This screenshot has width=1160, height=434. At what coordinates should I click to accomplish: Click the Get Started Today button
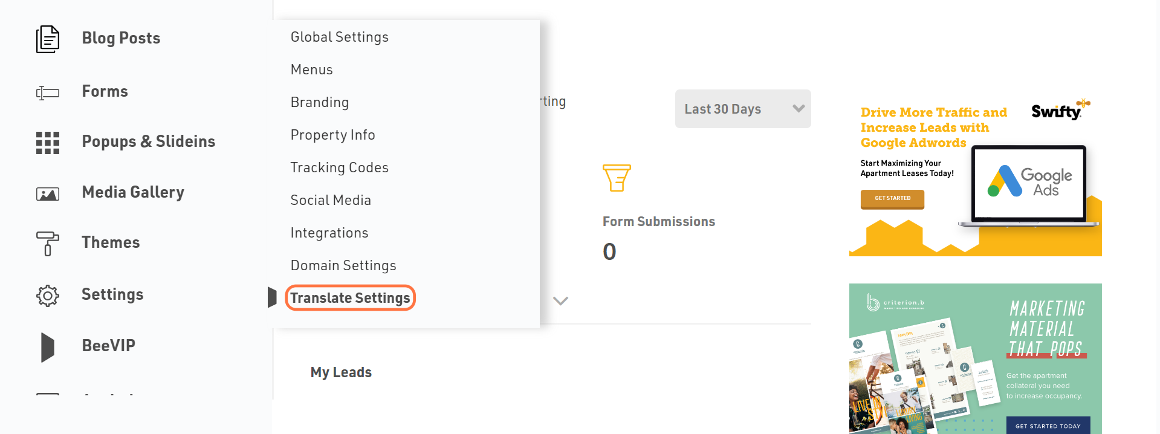point(1048,426)
